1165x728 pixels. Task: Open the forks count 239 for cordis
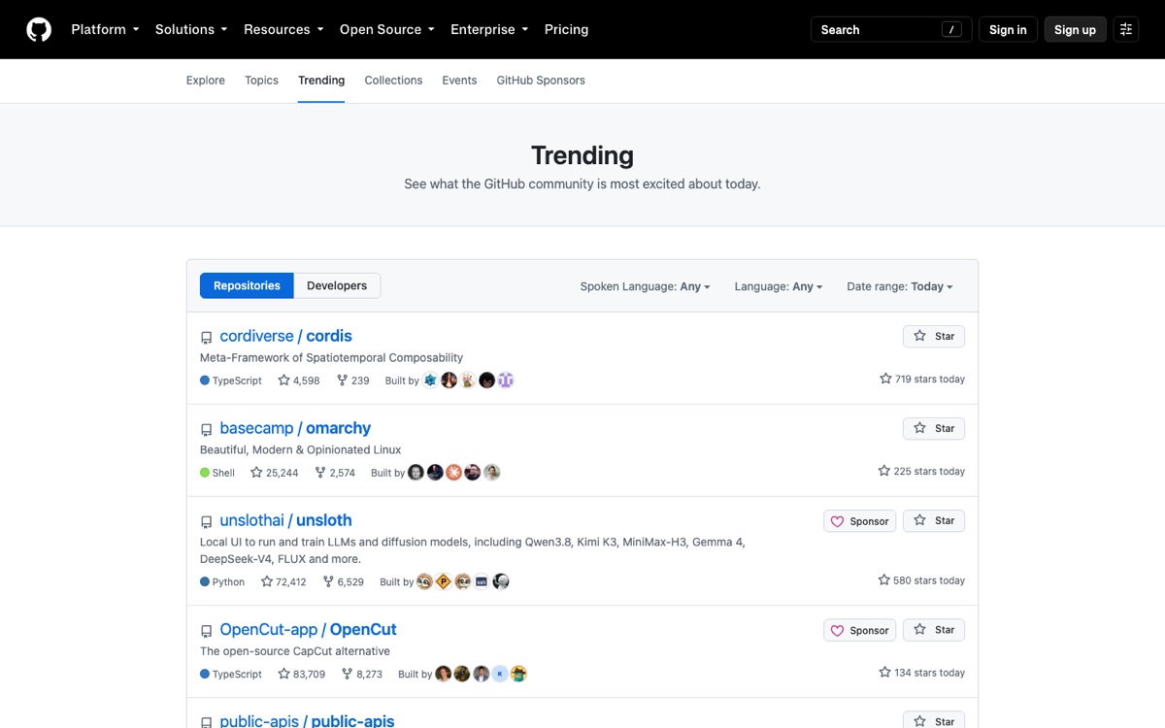click(x=353, y=381)
